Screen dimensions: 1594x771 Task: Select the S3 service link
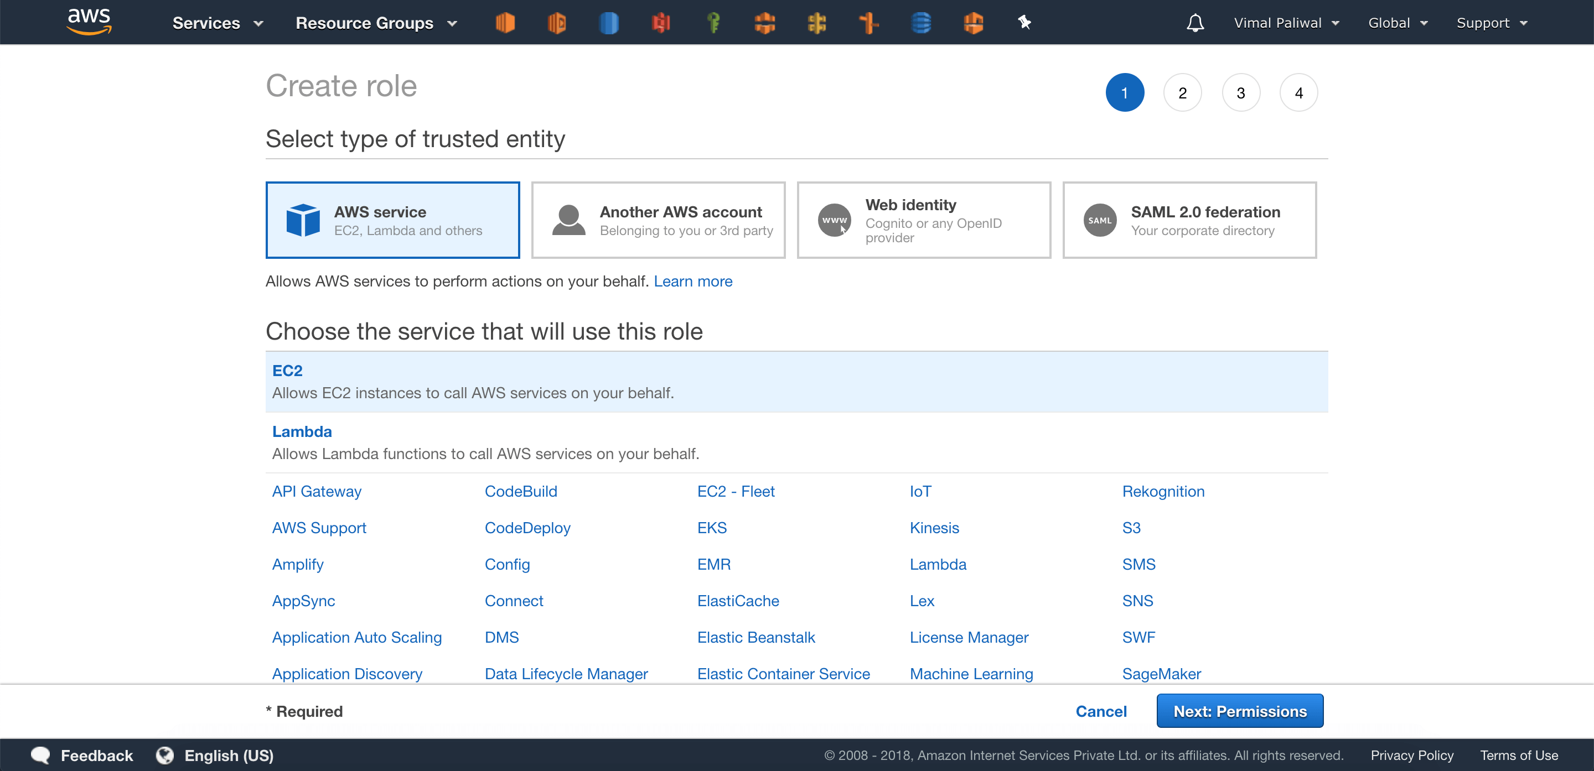(1131, 528)
